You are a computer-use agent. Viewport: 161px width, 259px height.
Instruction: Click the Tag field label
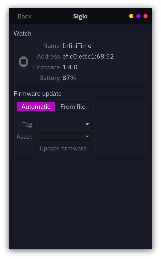tap(27, 125)
